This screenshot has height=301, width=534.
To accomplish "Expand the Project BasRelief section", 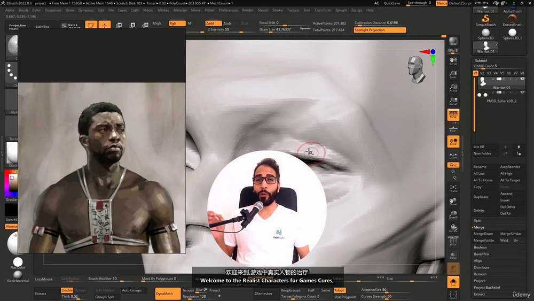I will coord(487,287).
